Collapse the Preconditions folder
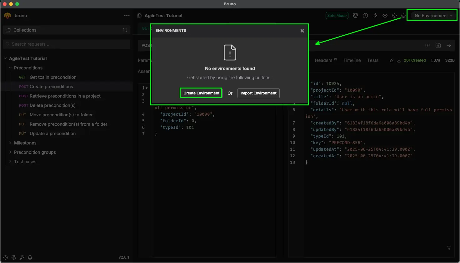 (x=10, y=68)
